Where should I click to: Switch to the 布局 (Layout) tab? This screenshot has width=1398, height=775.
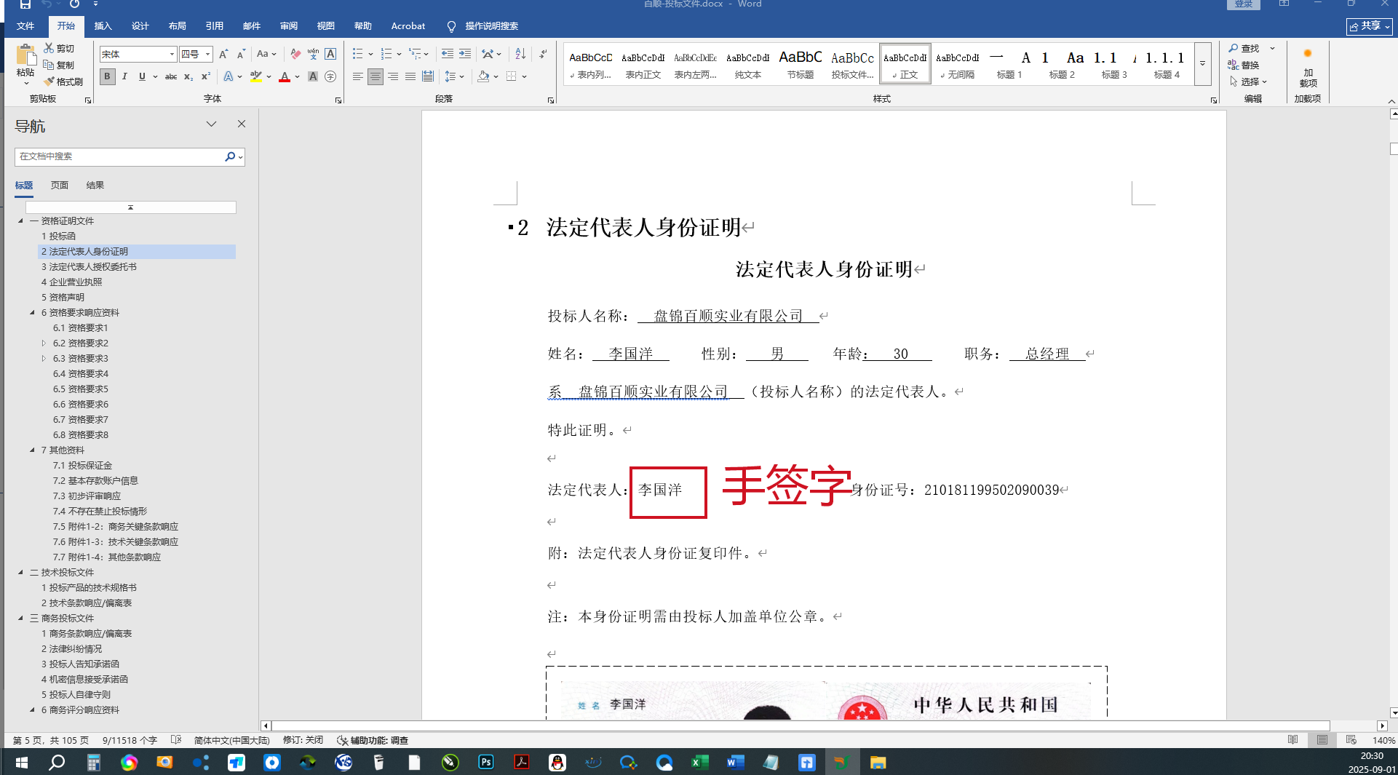[x=177, y=26]
